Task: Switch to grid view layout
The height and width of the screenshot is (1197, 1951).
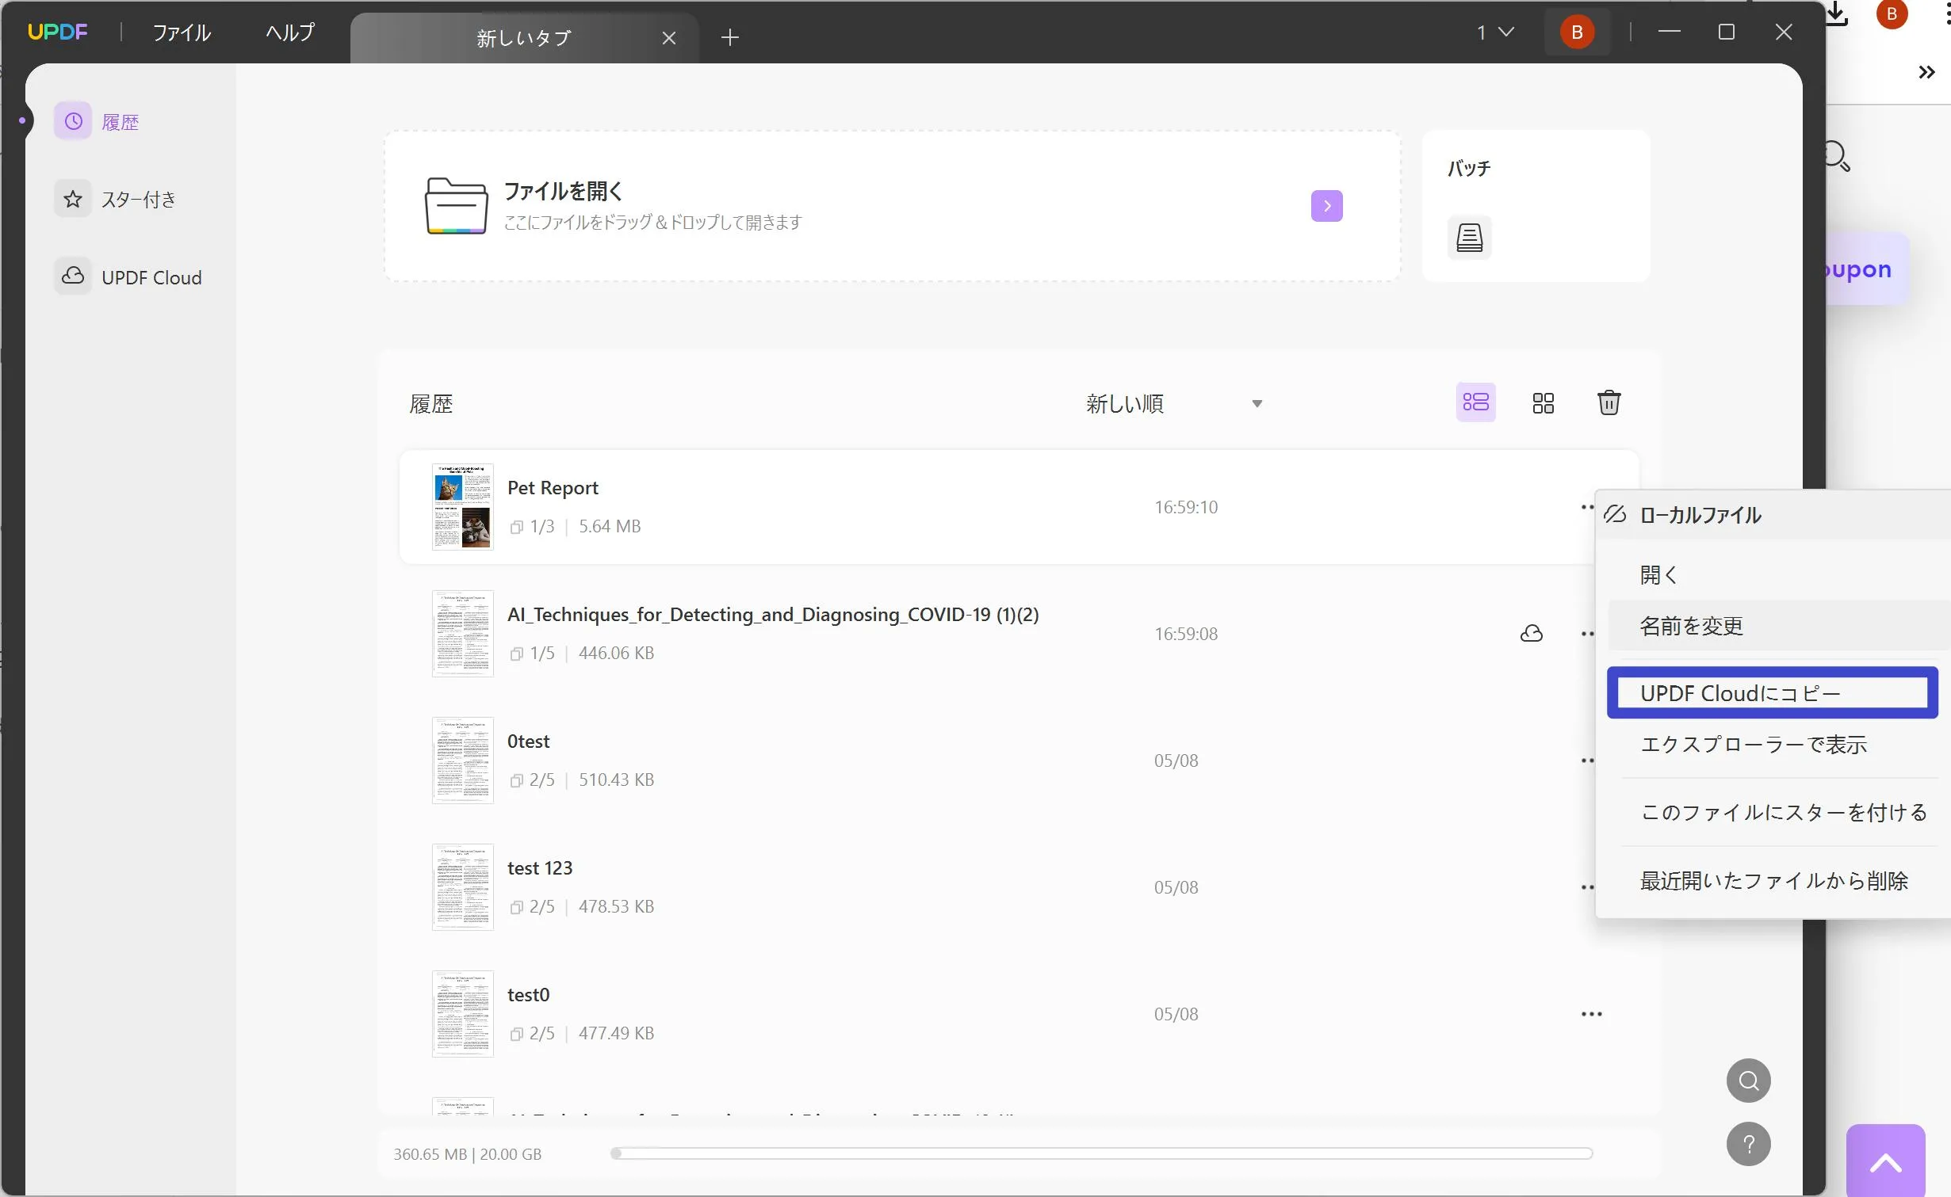Action: 1543,403
